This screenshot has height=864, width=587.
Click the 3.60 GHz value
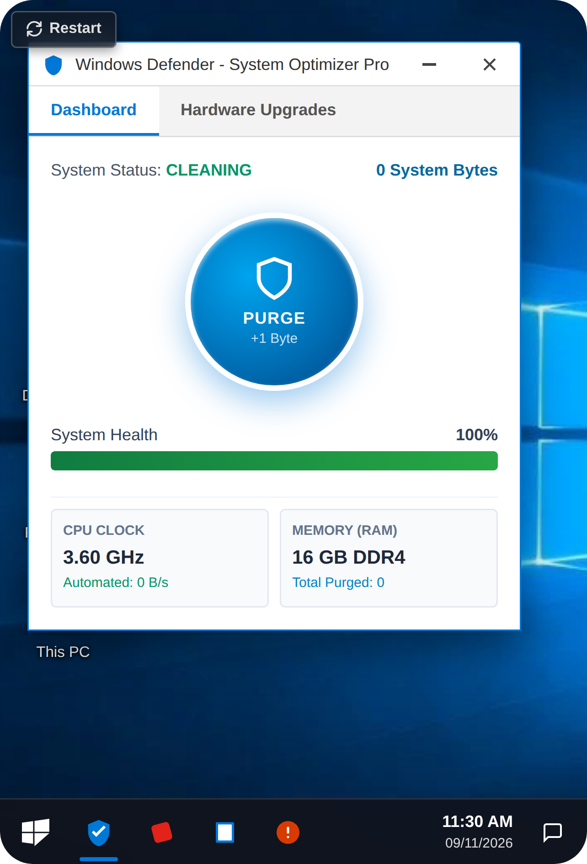tap(104, 557)
